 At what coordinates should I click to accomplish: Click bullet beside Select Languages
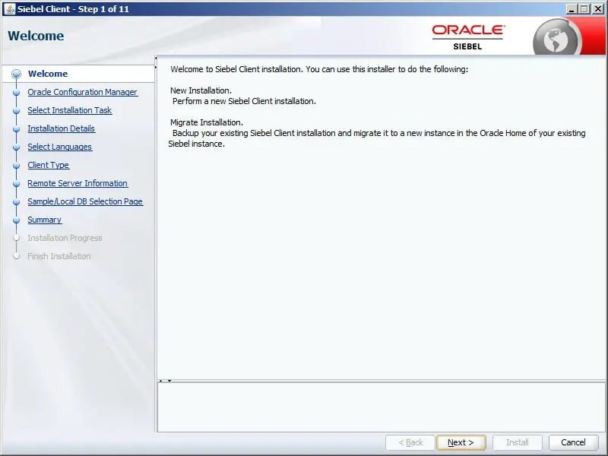tap(16, 147)
